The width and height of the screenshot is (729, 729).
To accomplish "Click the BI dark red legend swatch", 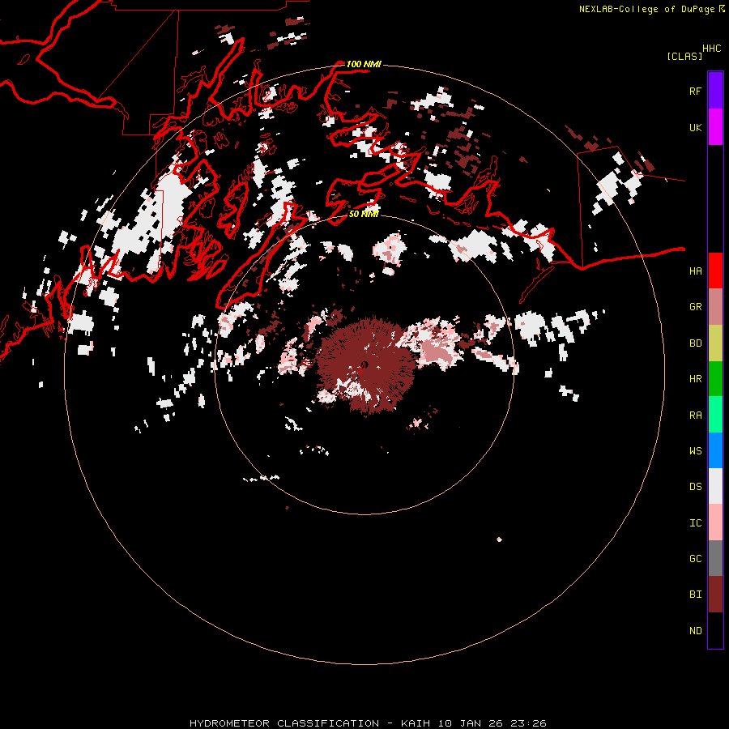I will tap(715, 595).
